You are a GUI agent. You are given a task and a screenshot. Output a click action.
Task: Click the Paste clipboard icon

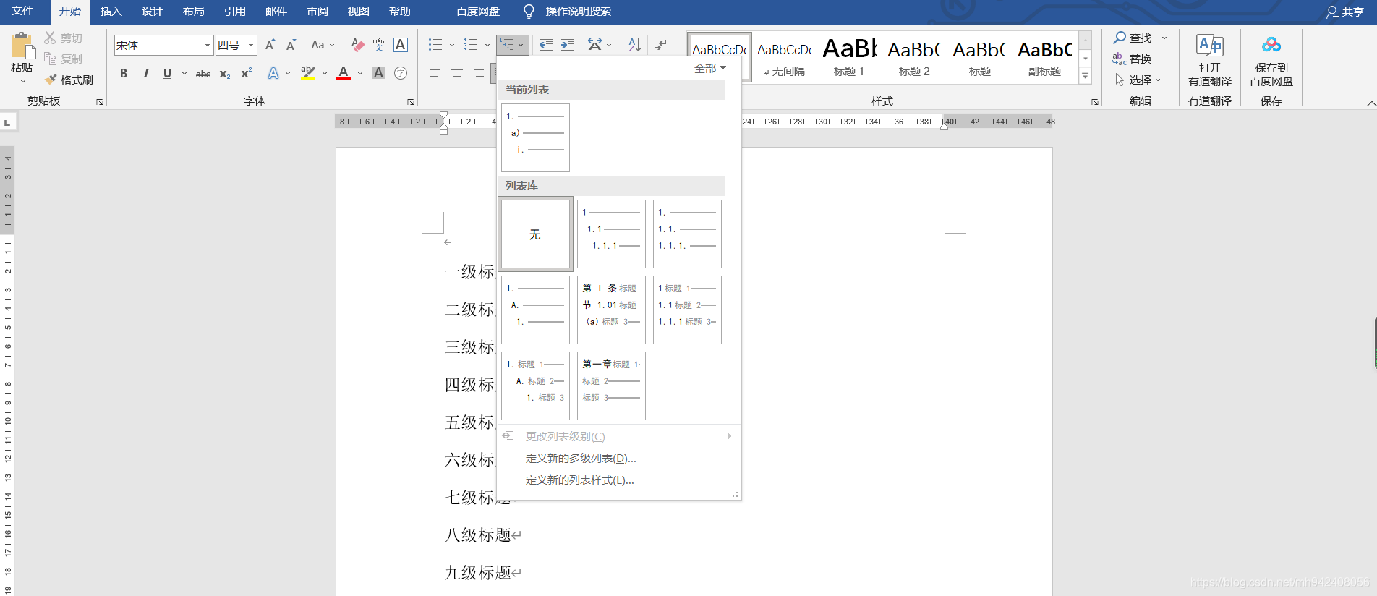tap(22, 46)
